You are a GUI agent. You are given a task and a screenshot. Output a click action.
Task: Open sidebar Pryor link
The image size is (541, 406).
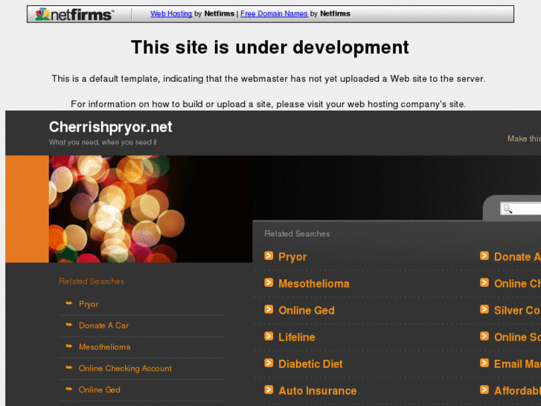[89, 305]
